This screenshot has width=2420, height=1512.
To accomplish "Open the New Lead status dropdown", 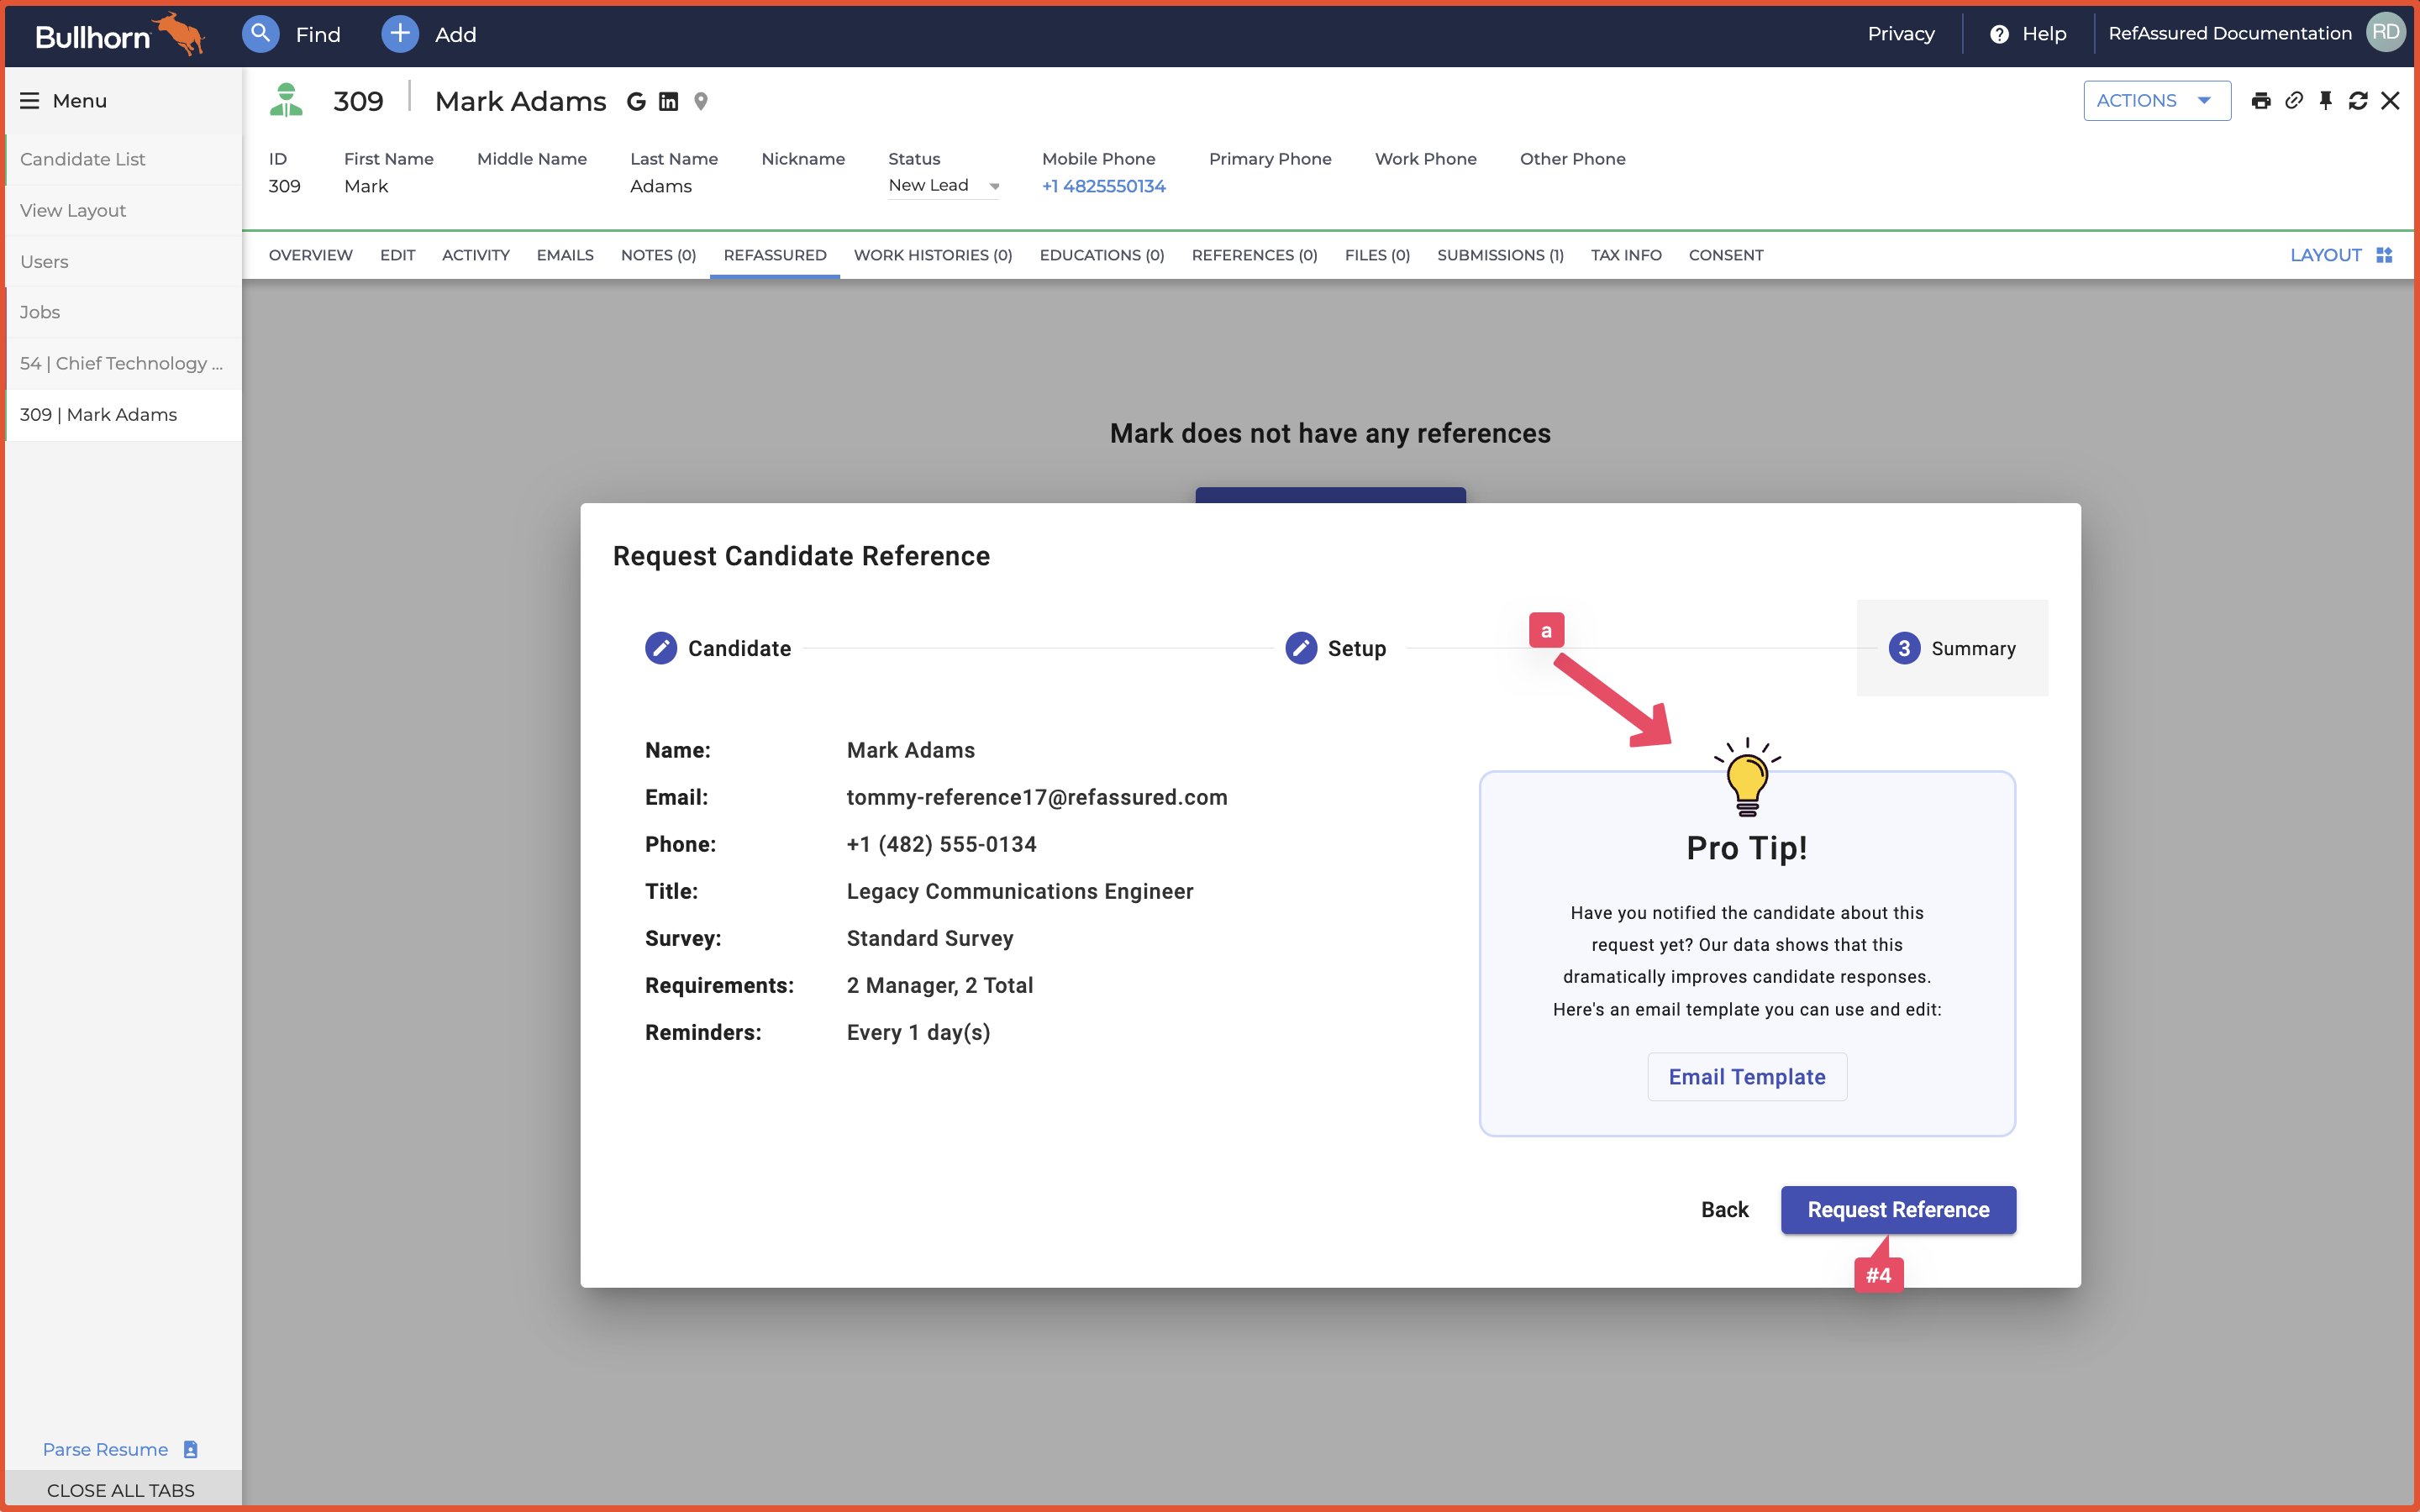I will (942, 185).
